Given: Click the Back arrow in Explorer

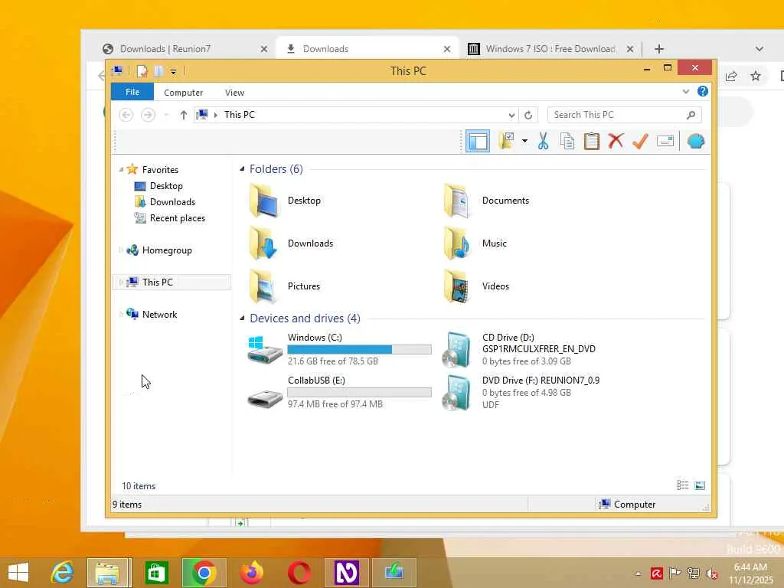Looking at the screenshot, I should pos(126,115).
